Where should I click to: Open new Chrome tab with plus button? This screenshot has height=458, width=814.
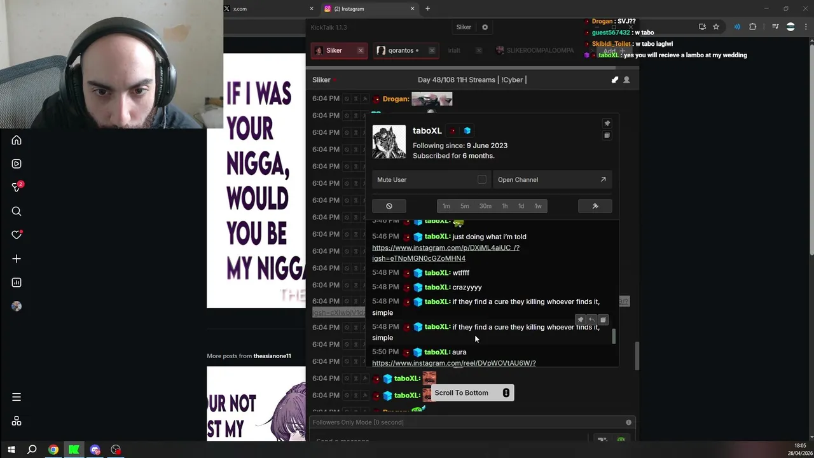427,9
